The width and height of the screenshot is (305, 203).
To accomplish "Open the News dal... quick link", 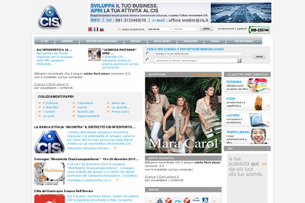I will 120,103.
